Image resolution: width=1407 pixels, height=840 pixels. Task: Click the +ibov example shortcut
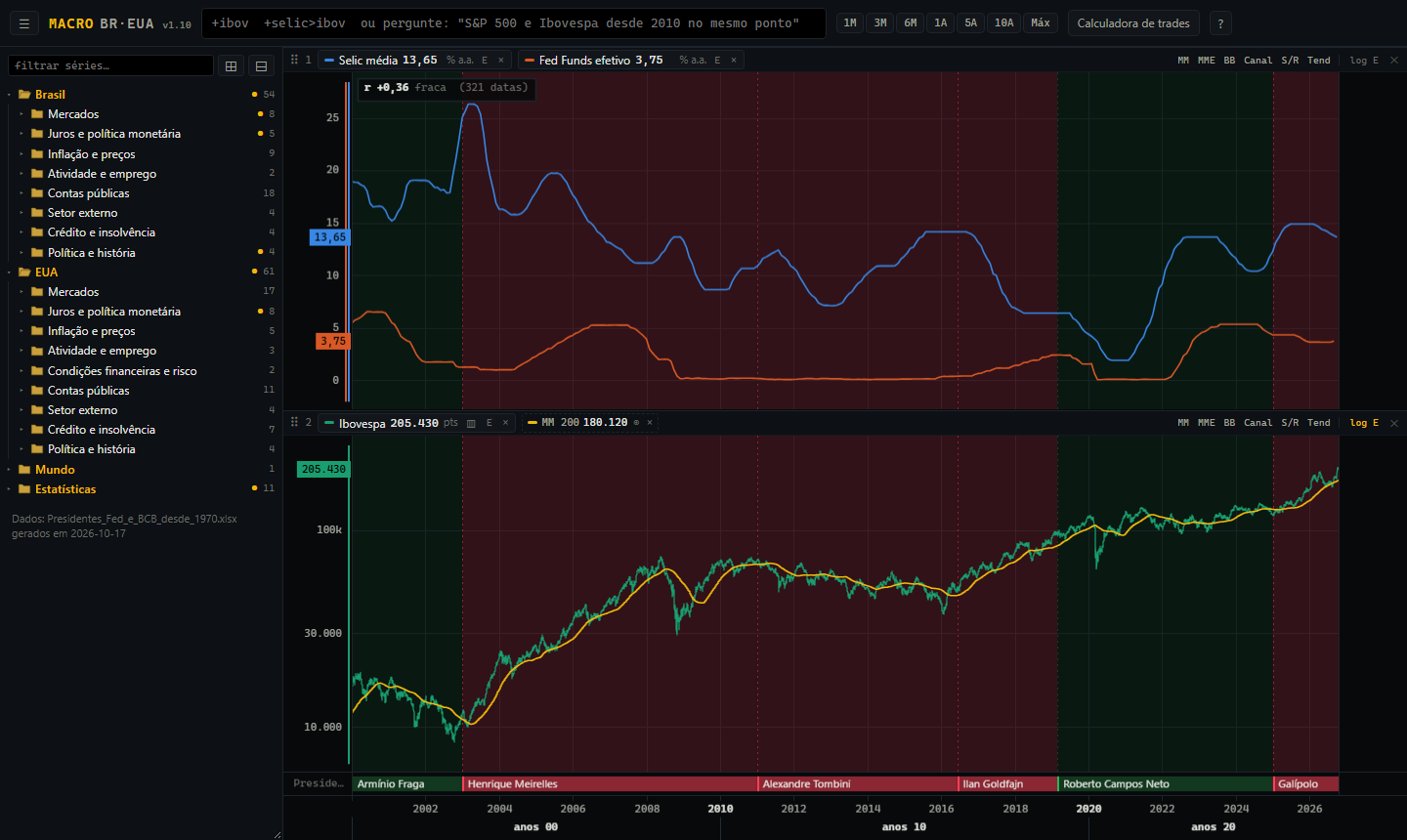click(231, 23)
